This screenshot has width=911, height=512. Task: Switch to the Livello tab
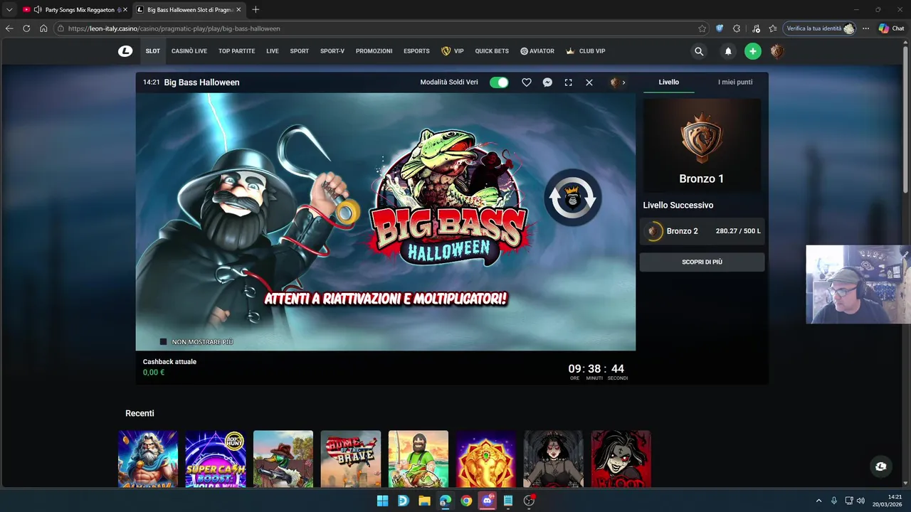pyautogui.click(x=669, y=82)
